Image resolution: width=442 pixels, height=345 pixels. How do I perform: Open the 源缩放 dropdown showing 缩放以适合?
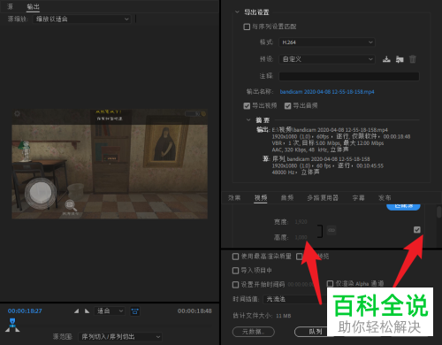coord(81,19)
